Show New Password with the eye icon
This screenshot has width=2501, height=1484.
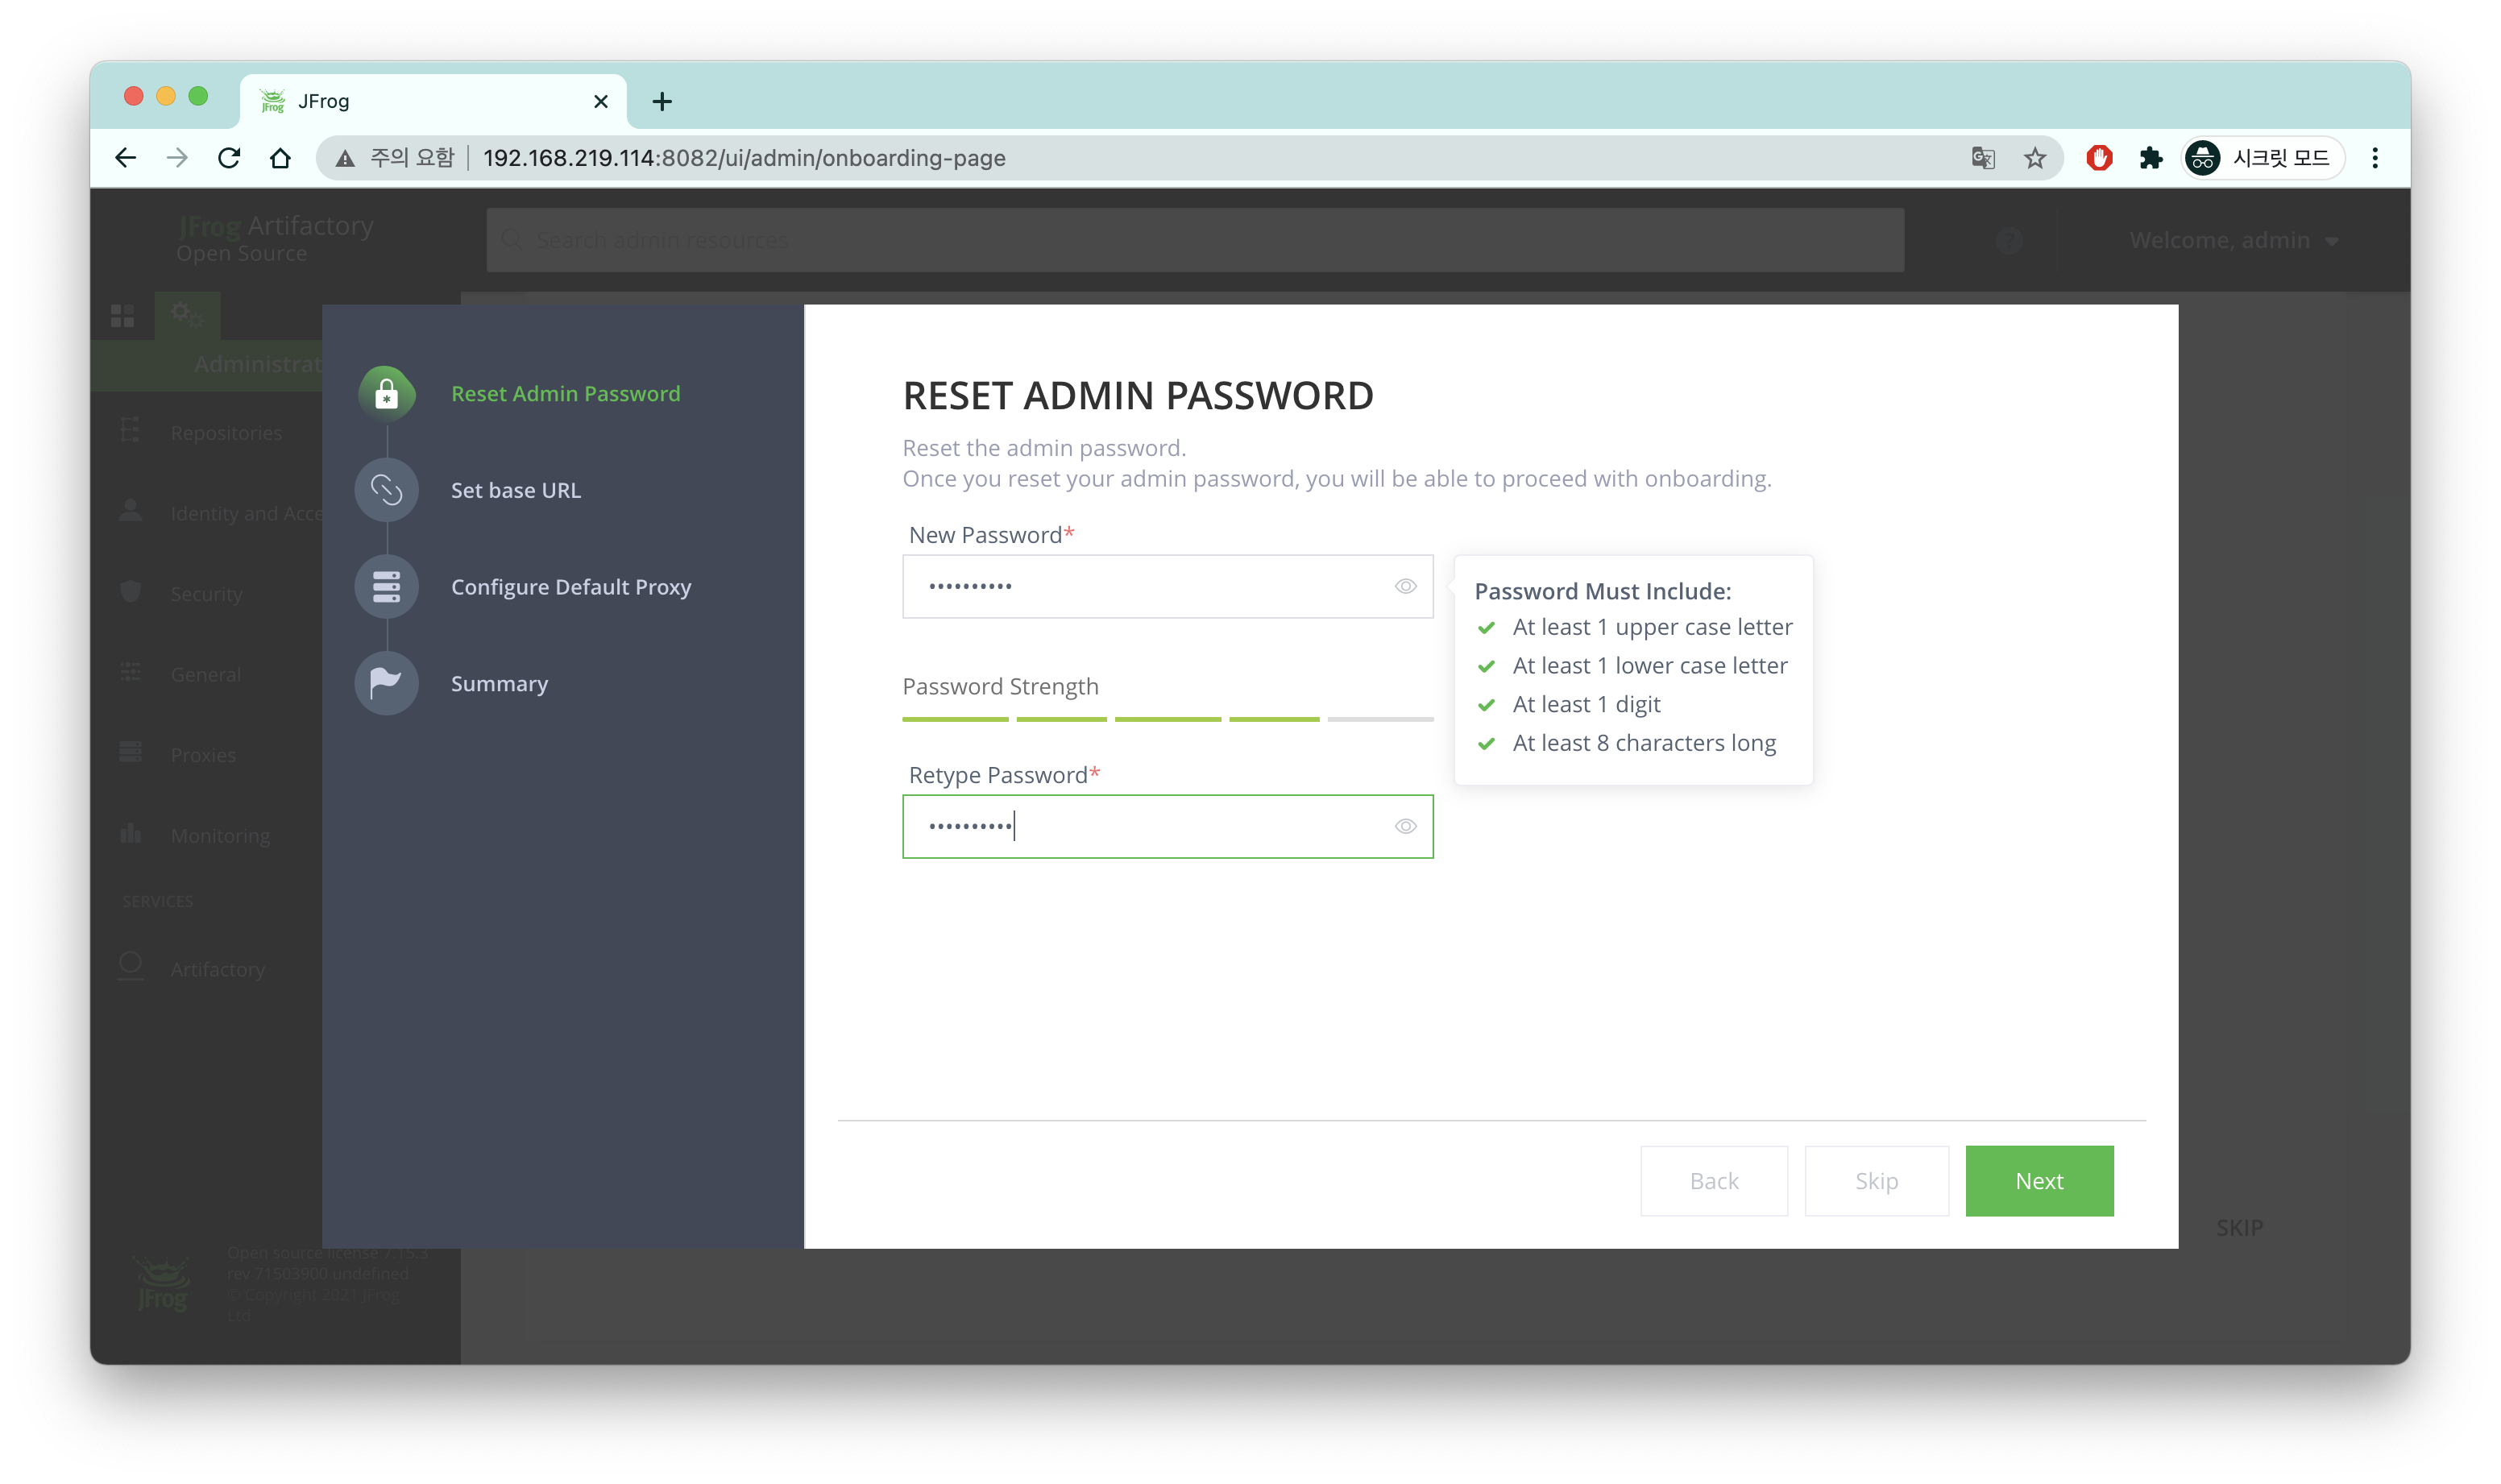1405,586
